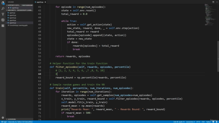Change the CRLF line ending setting
This screenshot has height=123, width=219.
[x=203, y=122]
